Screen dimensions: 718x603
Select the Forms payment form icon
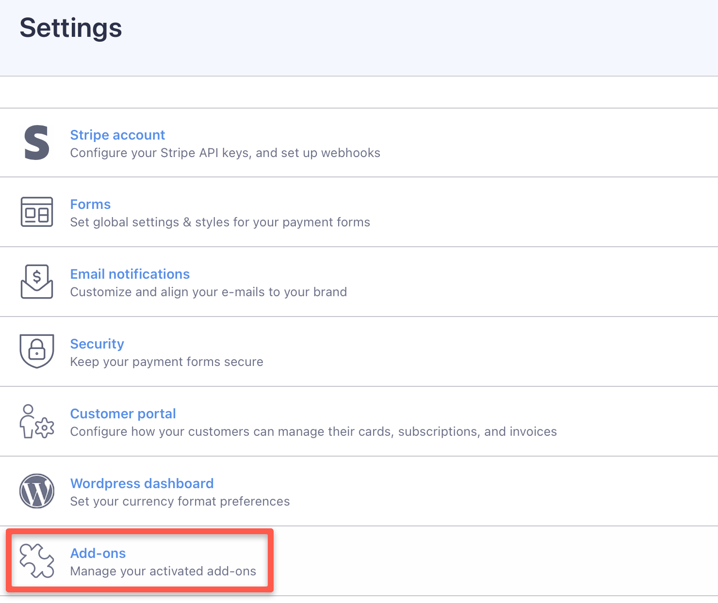point(36,212)
